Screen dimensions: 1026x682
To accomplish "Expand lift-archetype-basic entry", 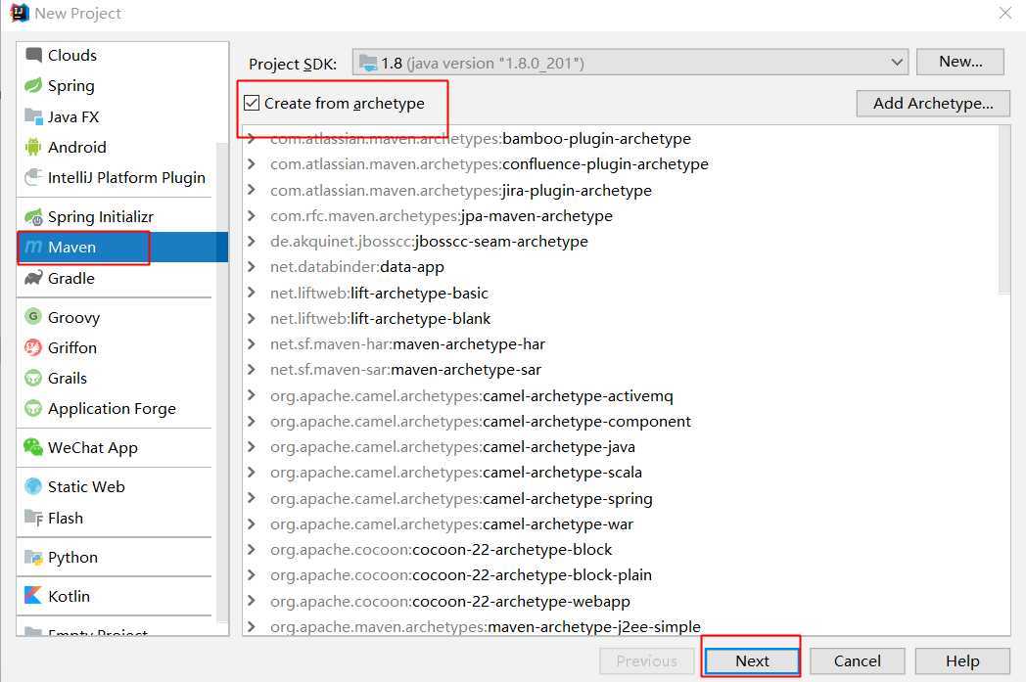I will [252, 293].
